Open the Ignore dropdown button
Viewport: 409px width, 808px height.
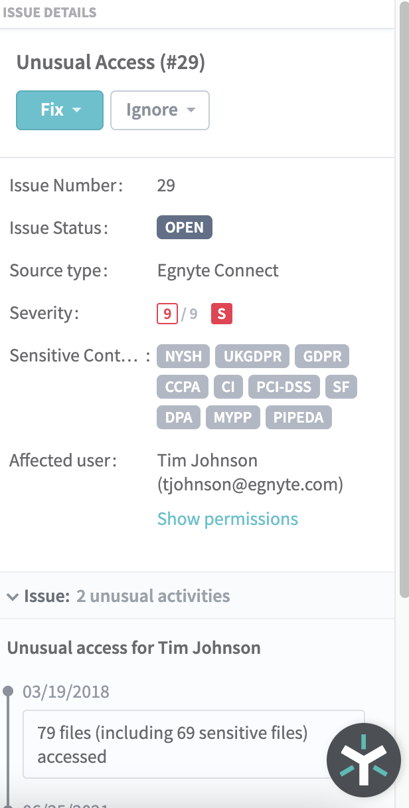[159, 110]
